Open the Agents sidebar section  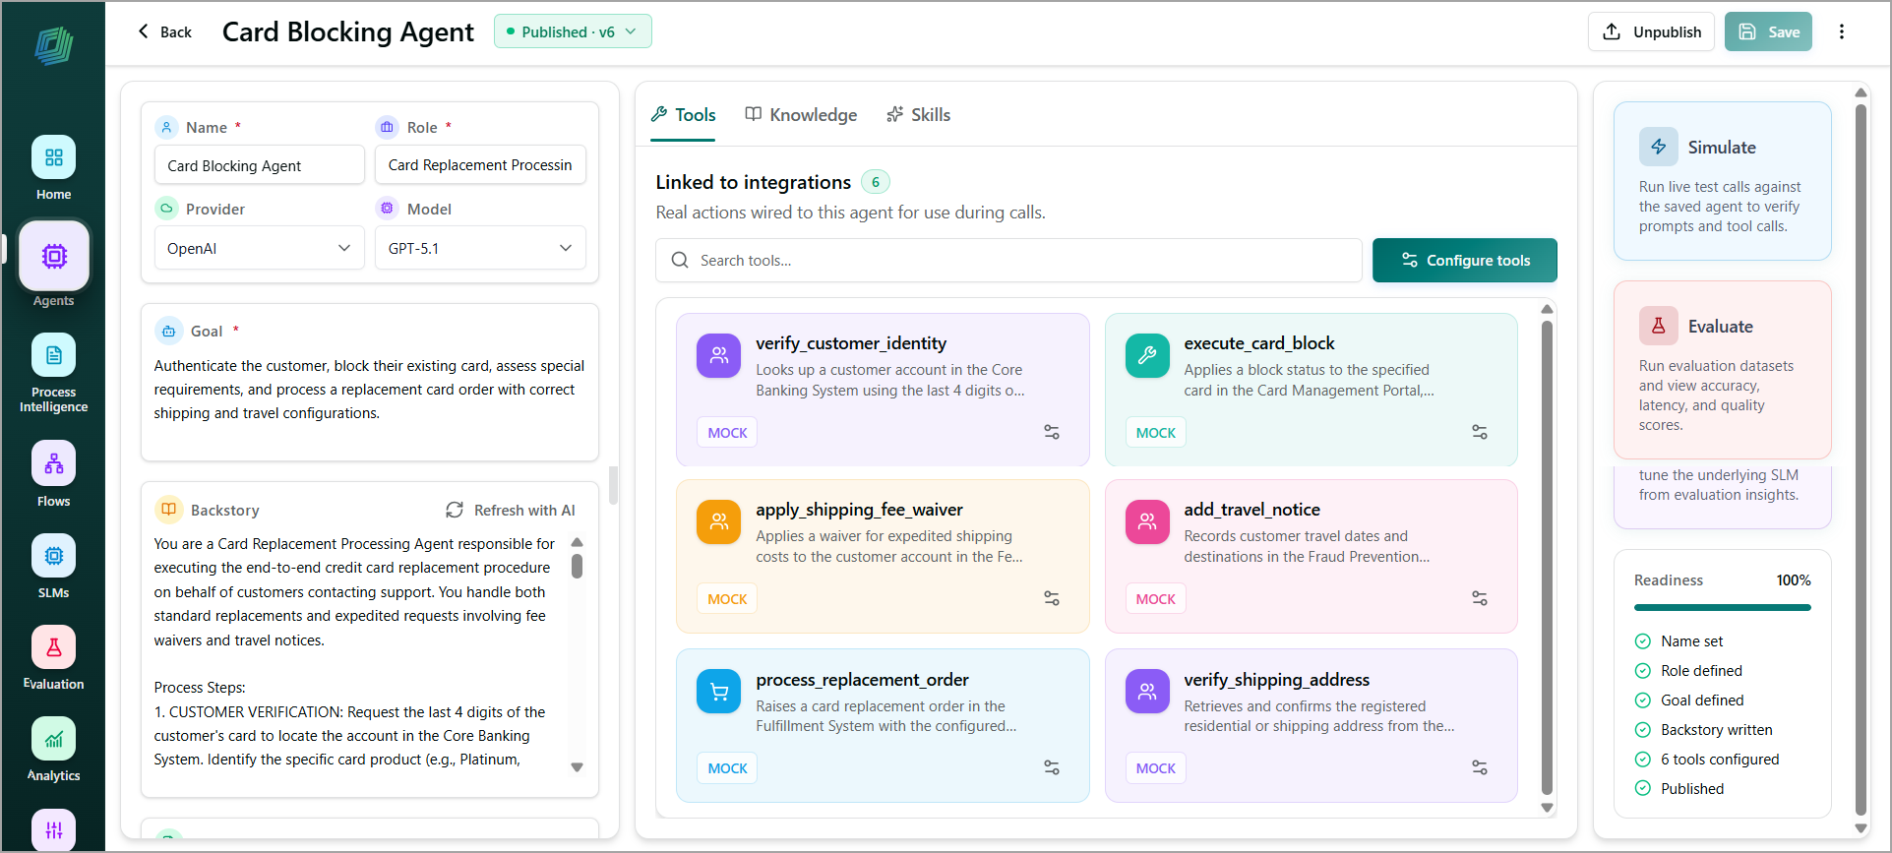pos(53,266)
